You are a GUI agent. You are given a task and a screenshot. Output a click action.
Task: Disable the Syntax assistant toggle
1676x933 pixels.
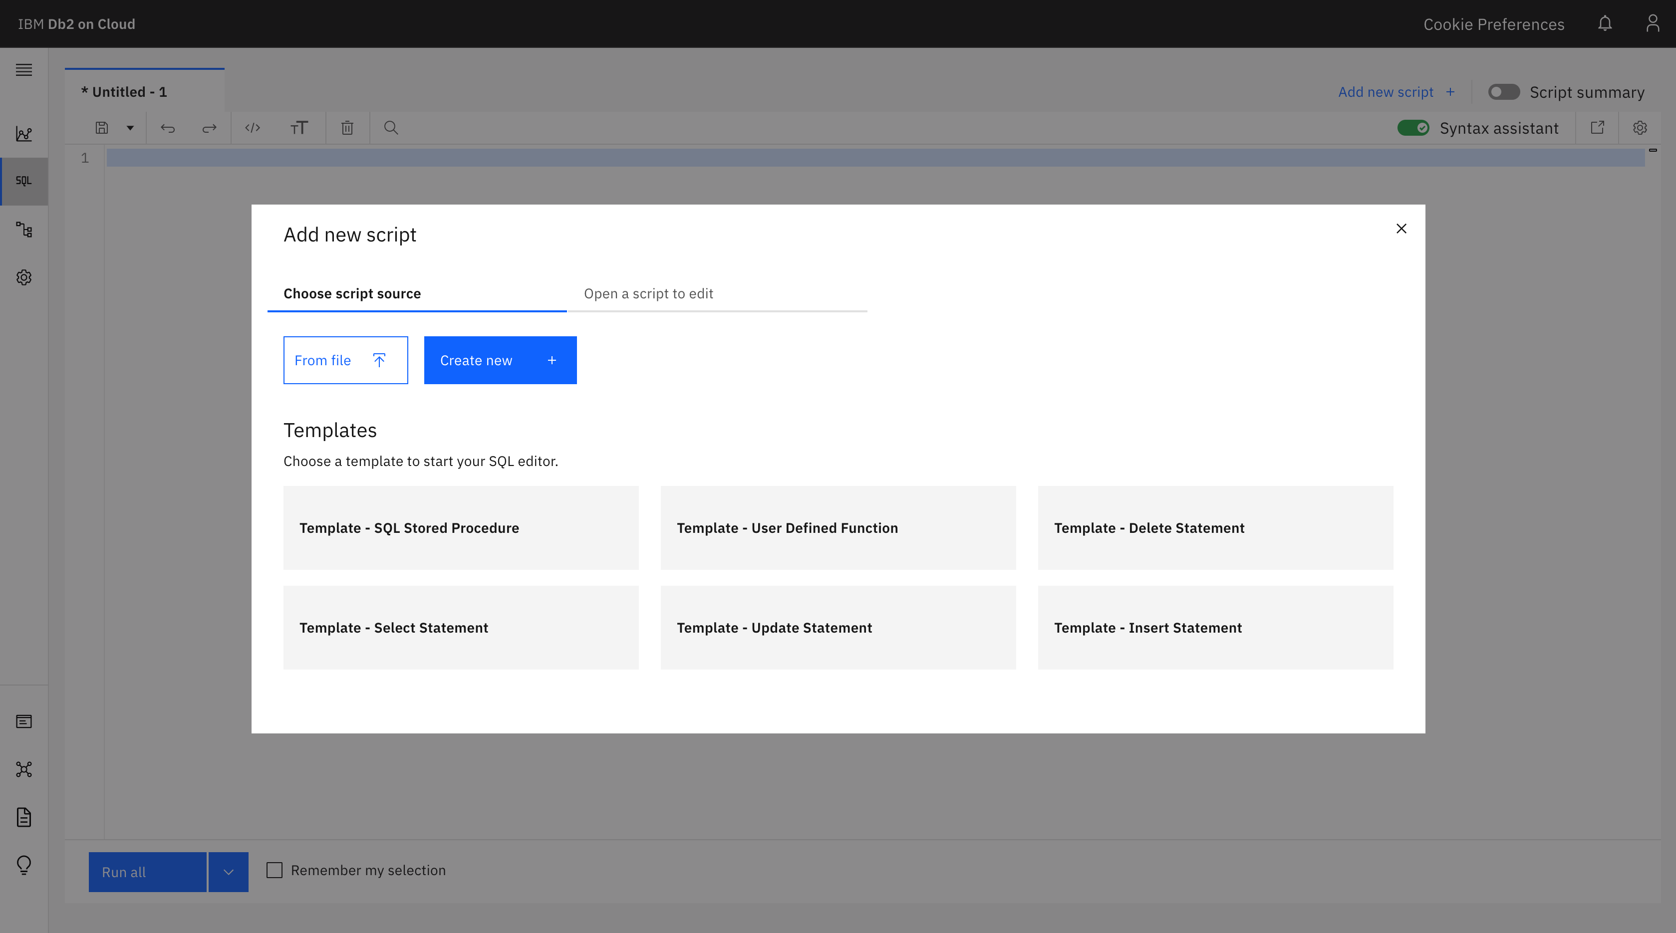click(1413, 128)
